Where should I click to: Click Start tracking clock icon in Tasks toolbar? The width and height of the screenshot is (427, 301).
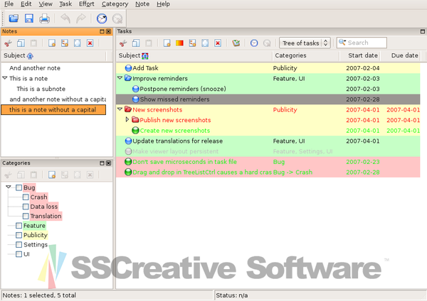(x=254, y=43)
